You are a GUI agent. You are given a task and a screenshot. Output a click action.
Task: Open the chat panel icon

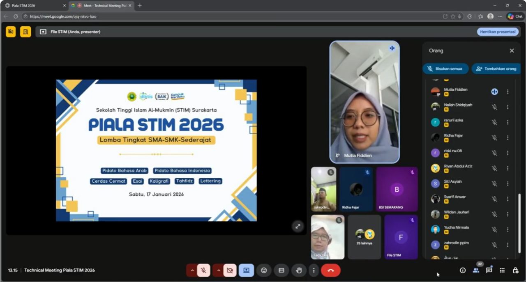(489, 270)
